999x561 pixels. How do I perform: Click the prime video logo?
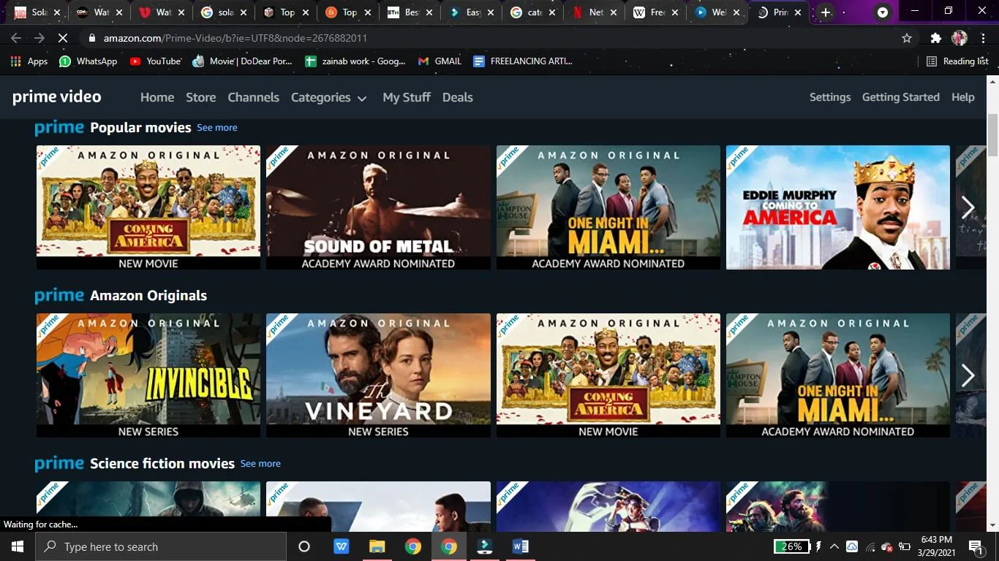[57, 97]
